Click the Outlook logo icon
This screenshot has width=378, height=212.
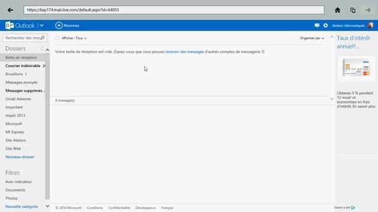(x=9, y=25)
